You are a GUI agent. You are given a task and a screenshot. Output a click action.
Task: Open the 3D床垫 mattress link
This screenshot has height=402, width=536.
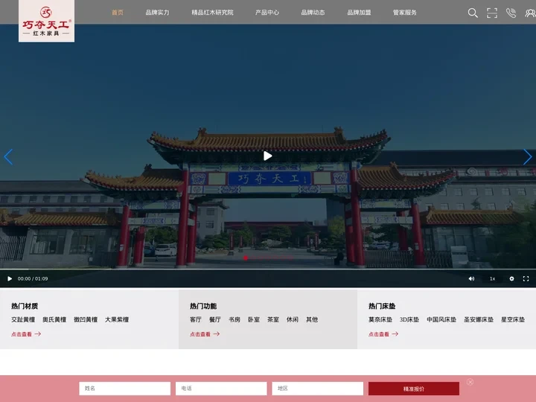[x=409, y=319]
